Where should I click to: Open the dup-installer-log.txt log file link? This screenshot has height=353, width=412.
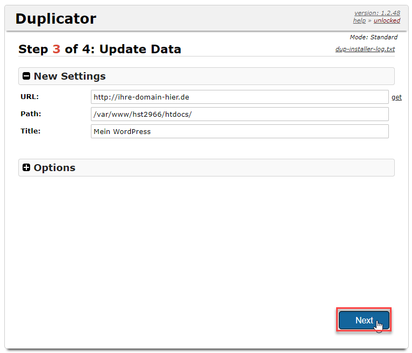point(365,49)
